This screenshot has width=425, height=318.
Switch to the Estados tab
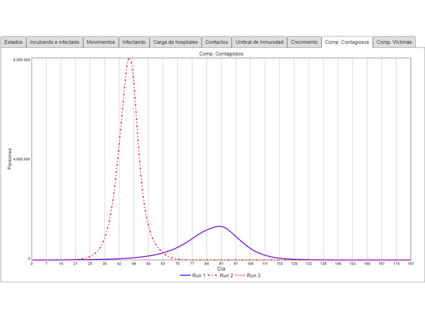pyautogui.click(x=13, y=42)
